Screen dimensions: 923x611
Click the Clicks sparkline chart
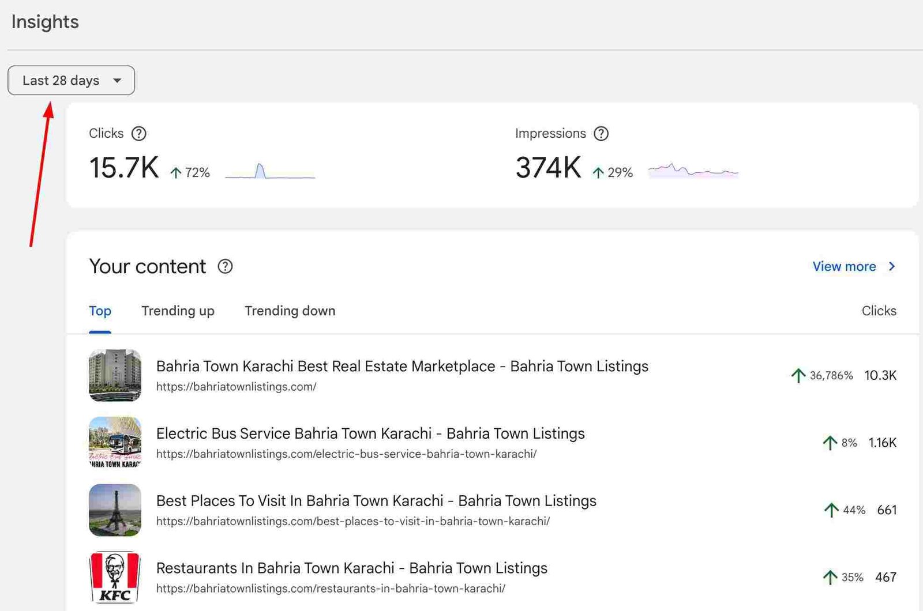pos(269,170)
